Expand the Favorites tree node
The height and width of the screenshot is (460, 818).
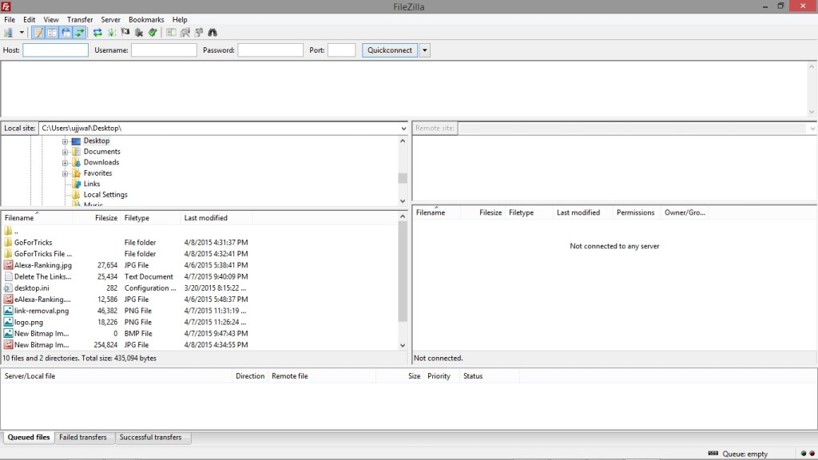(x=66, y=173)
